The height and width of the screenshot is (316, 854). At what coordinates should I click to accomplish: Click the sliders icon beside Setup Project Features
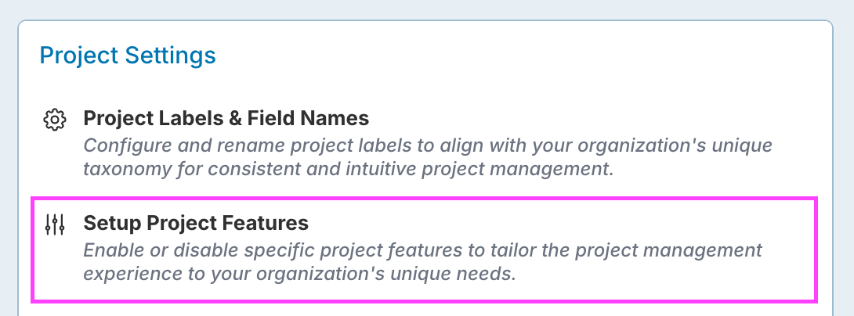point(54,224)
